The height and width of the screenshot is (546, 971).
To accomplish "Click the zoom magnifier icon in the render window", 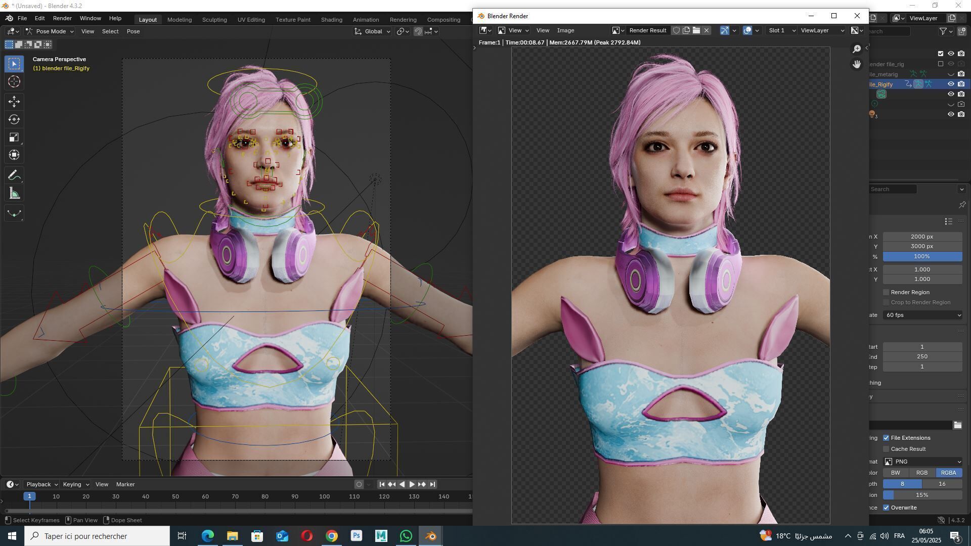I will [856, 49].
